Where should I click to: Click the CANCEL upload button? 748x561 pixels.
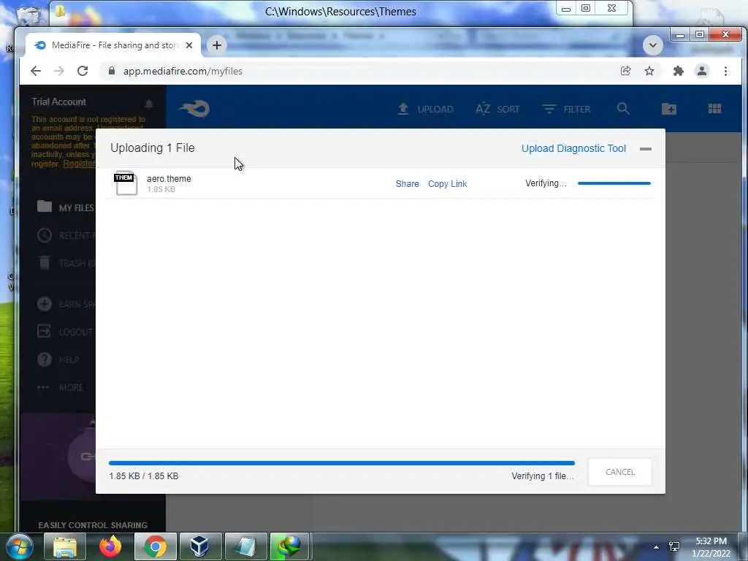619,472
